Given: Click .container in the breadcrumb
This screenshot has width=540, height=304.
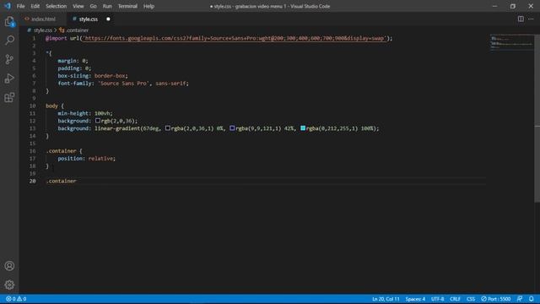Looking at the screenshot, I should 78,30.
